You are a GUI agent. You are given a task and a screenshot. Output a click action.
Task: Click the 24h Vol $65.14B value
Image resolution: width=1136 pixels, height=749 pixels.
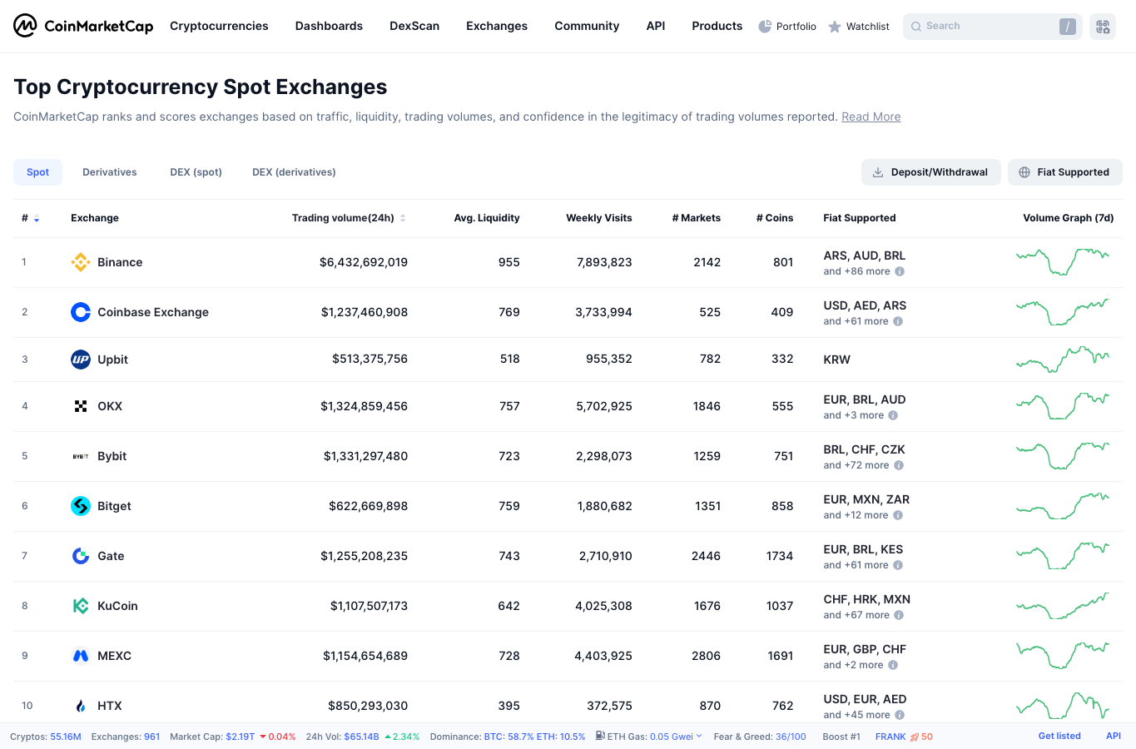[x=361, y=737]
